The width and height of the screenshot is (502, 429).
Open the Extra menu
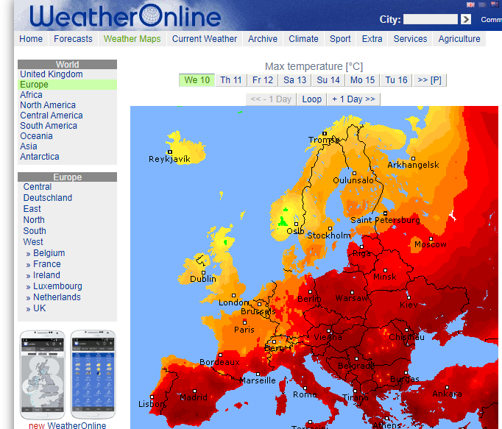pos(372,39)
